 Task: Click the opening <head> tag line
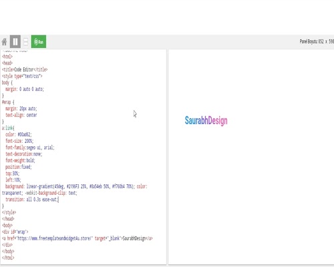7,63
